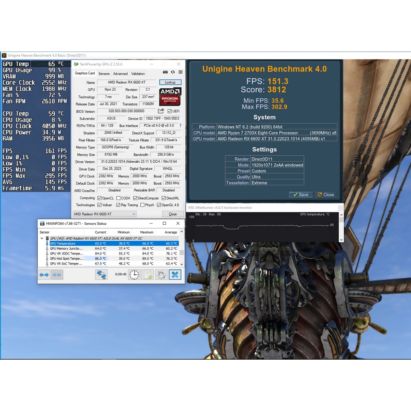Click HWiNFO network monitors icon
Viewport: 411px width, 411px height.
click(101, 275)
